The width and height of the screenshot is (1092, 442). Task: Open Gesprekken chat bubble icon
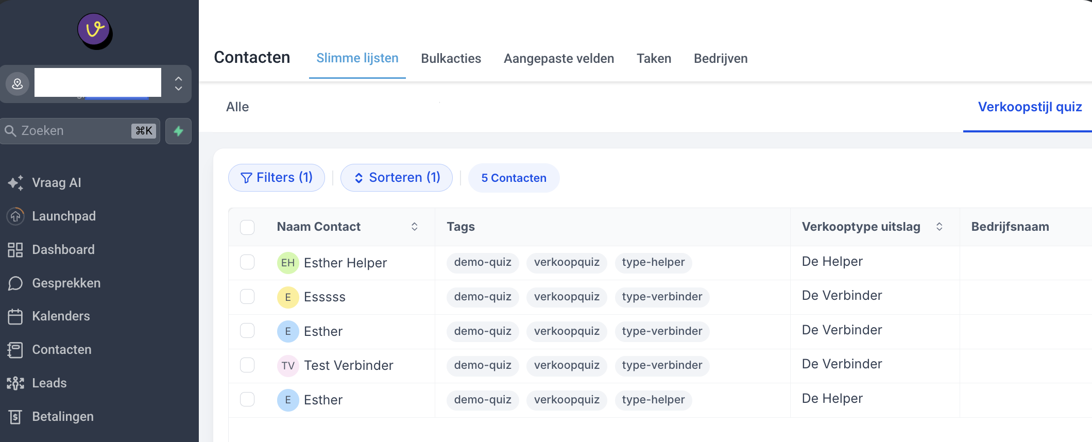pyautogui.click(x=15, y=283)
